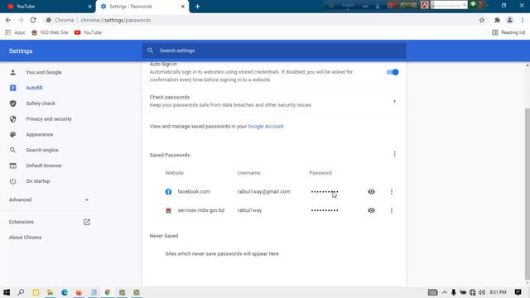The width and height of the screenshot is (530, 298).
Task: Bookmark this page with the star icon
Action: coord(482,20)
